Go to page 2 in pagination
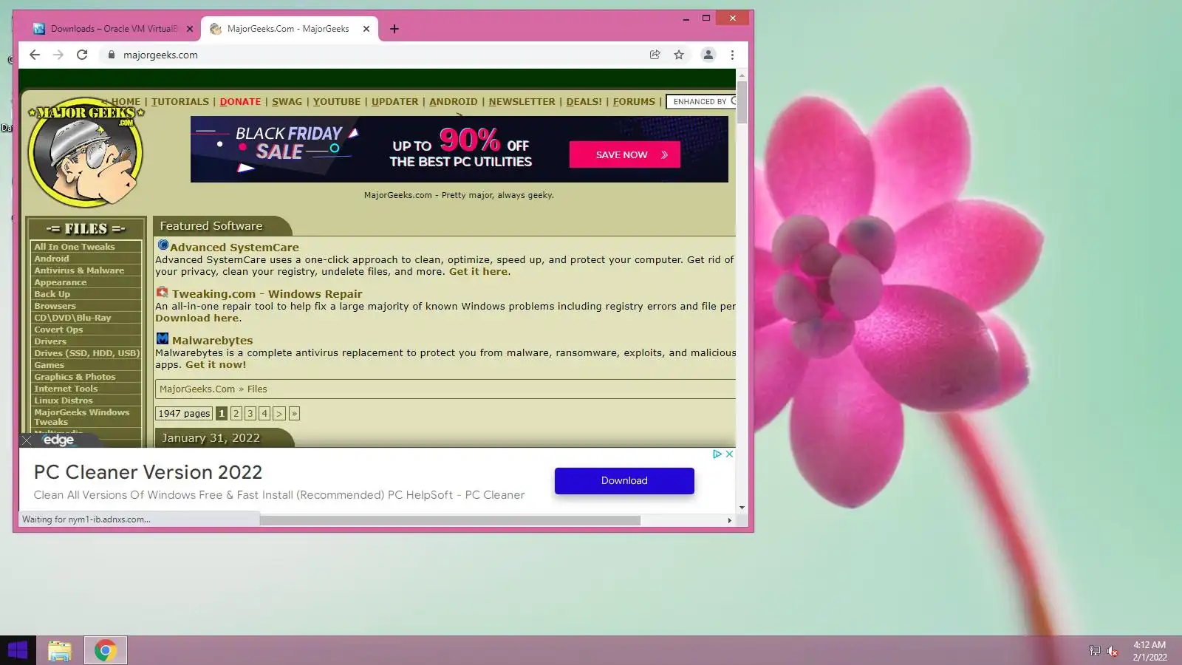This screenshot has height=665, width=1182. click(236, 414)
